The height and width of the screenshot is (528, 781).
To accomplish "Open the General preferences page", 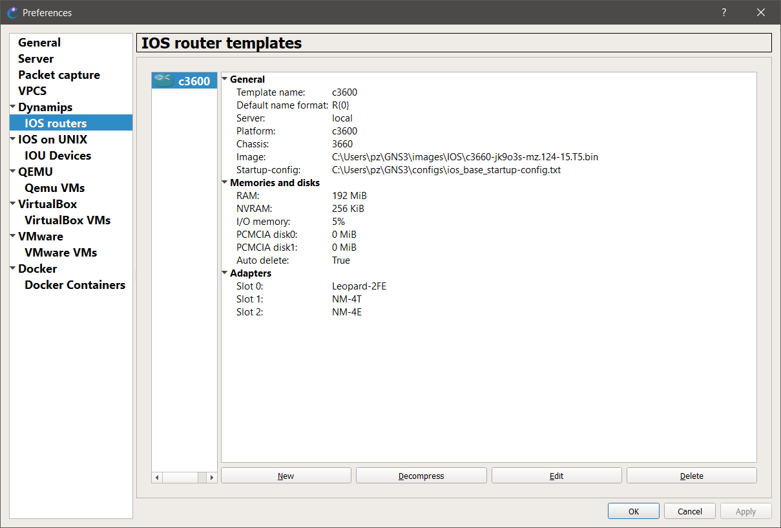I will pyautogui.click(x=39, y=43).
